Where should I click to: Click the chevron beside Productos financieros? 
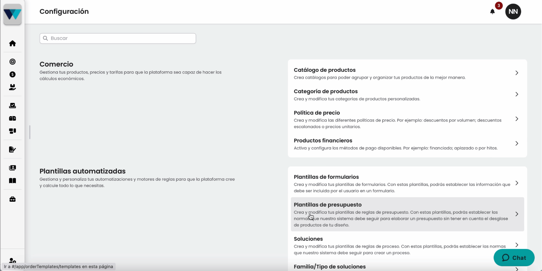[x=517, y=143]
